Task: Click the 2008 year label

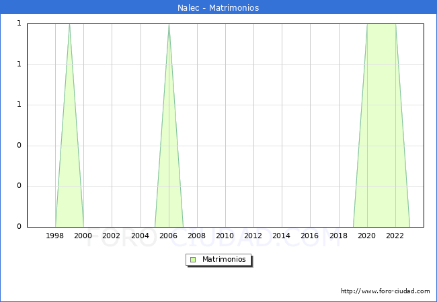Action: click(x=196, y=236)
